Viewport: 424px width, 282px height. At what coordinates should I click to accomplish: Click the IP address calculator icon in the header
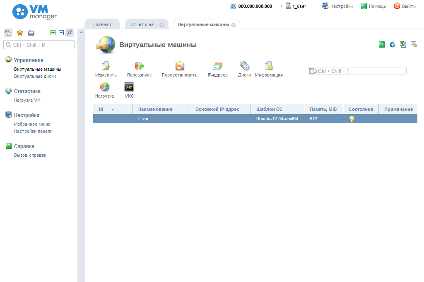tap(234, 6)
